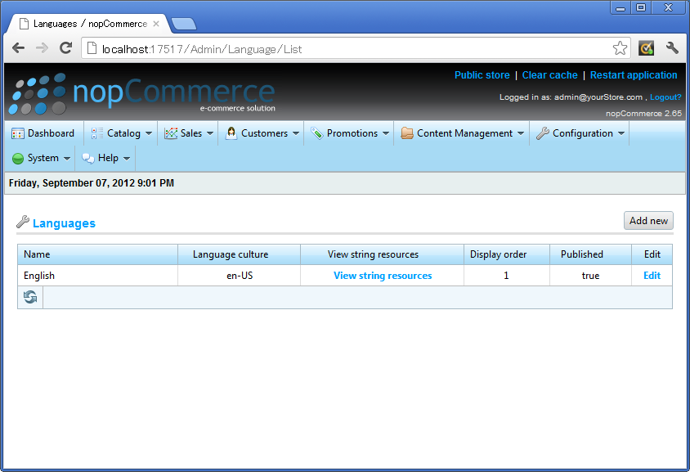Image resolution: width=690 pixels, height=472 pixels.
Task: Click the browser back arrow
Action: (x=18, y=48)
